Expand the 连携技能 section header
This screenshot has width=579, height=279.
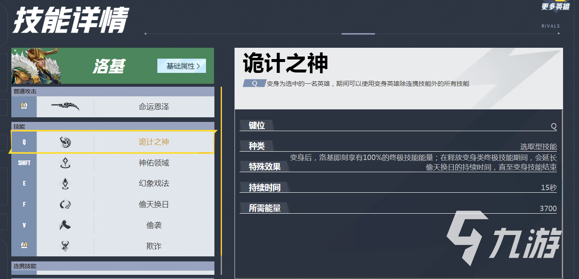(x=112, y=266)
